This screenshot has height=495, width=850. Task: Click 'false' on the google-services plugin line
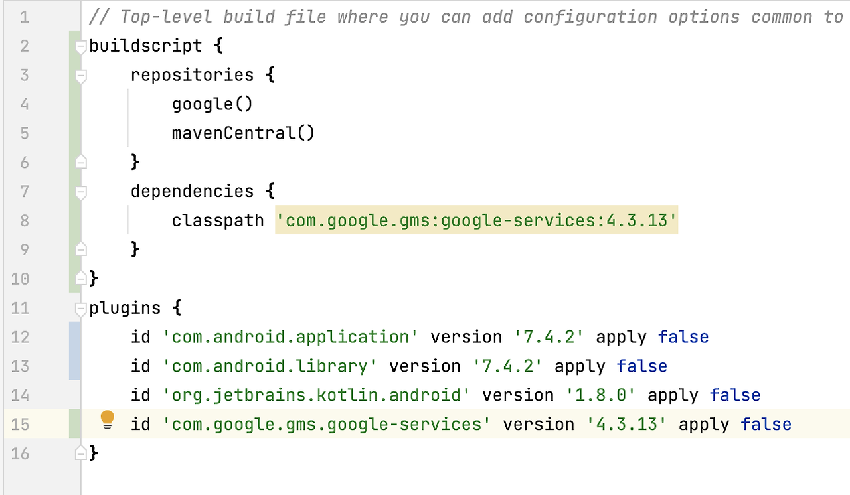tap(766, 424)
